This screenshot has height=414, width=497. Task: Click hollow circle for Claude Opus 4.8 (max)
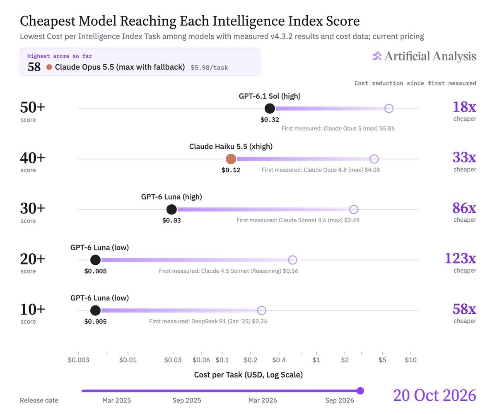tap(374, 159)
